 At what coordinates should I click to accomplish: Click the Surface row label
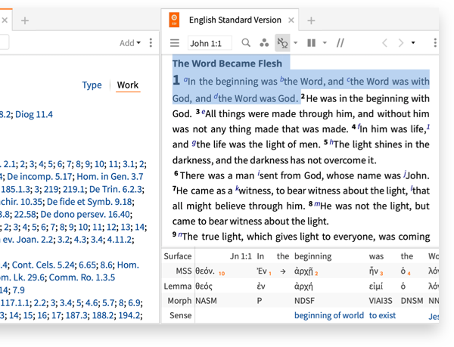[178, 256]
